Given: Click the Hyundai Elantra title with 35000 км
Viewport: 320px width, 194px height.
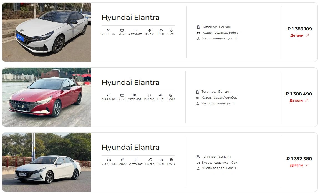Looking at the screenshot, I should pyautogui.click(x=131, y=83).
